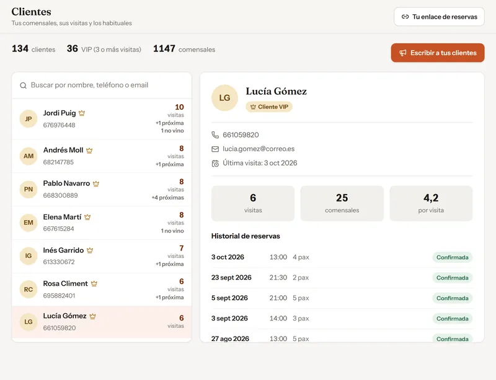Click the crown icon by Elena Martí
The height and width of the screenshot is (380, 496).
[x=87, y=217]
